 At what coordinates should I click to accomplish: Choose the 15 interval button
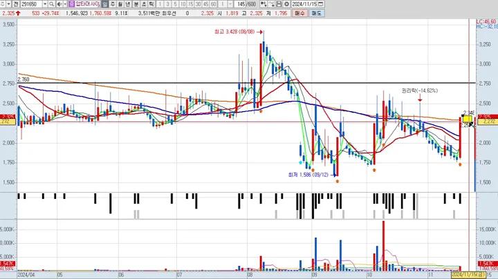190,4
